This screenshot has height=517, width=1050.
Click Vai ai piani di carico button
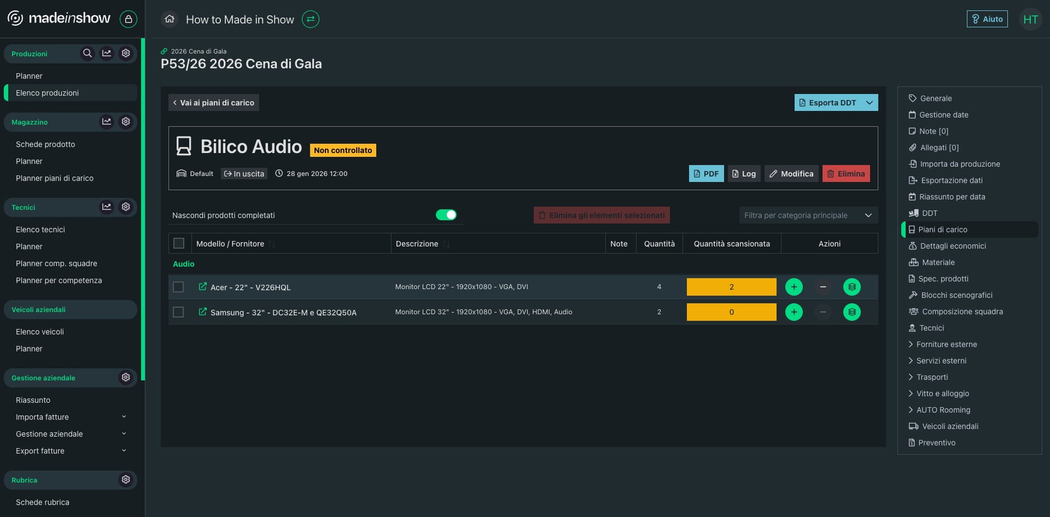214,103
